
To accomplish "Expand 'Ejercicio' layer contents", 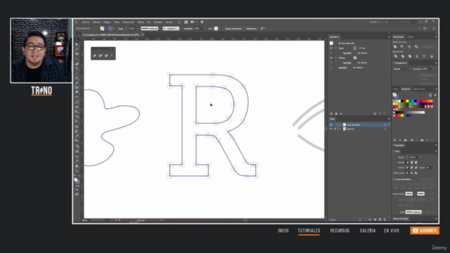I will click(340, 129).
